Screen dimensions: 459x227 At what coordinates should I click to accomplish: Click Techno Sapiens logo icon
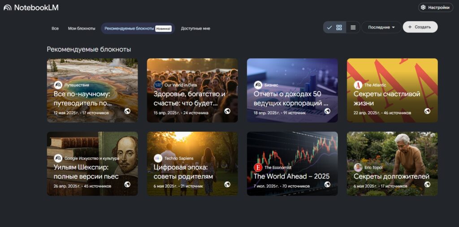[158, 158]
